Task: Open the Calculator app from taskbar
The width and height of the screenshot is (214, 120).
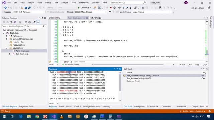Action: pos(111,116)
